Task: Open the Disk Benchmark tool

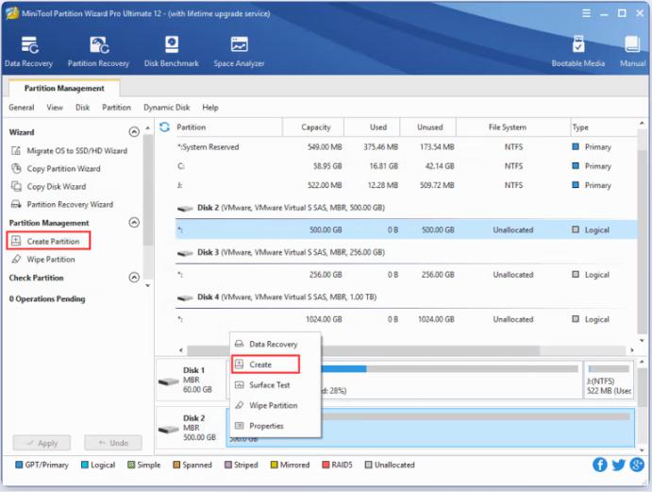Action: click(x=172, y=51)
